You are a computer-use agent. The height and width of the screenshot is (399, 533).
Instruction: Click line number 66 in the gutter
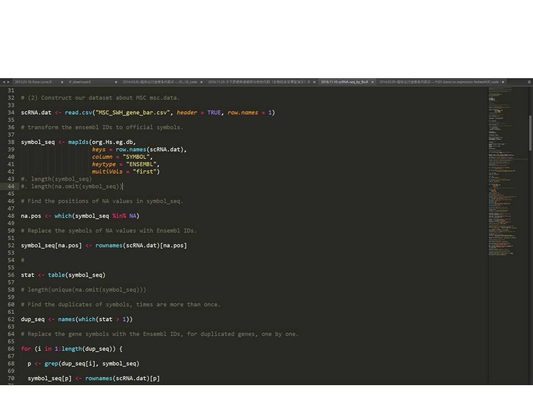coord(11,349)
